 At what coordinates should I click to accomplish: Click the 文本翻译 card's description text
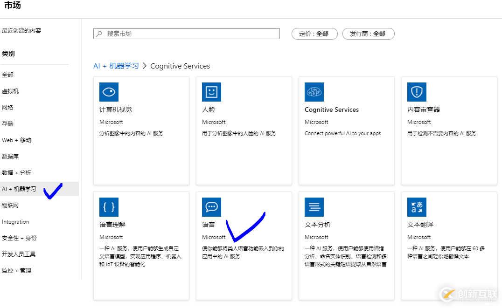tap(446, 253)
